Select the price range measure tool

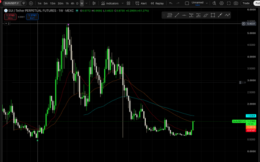(x=220, y=15)
